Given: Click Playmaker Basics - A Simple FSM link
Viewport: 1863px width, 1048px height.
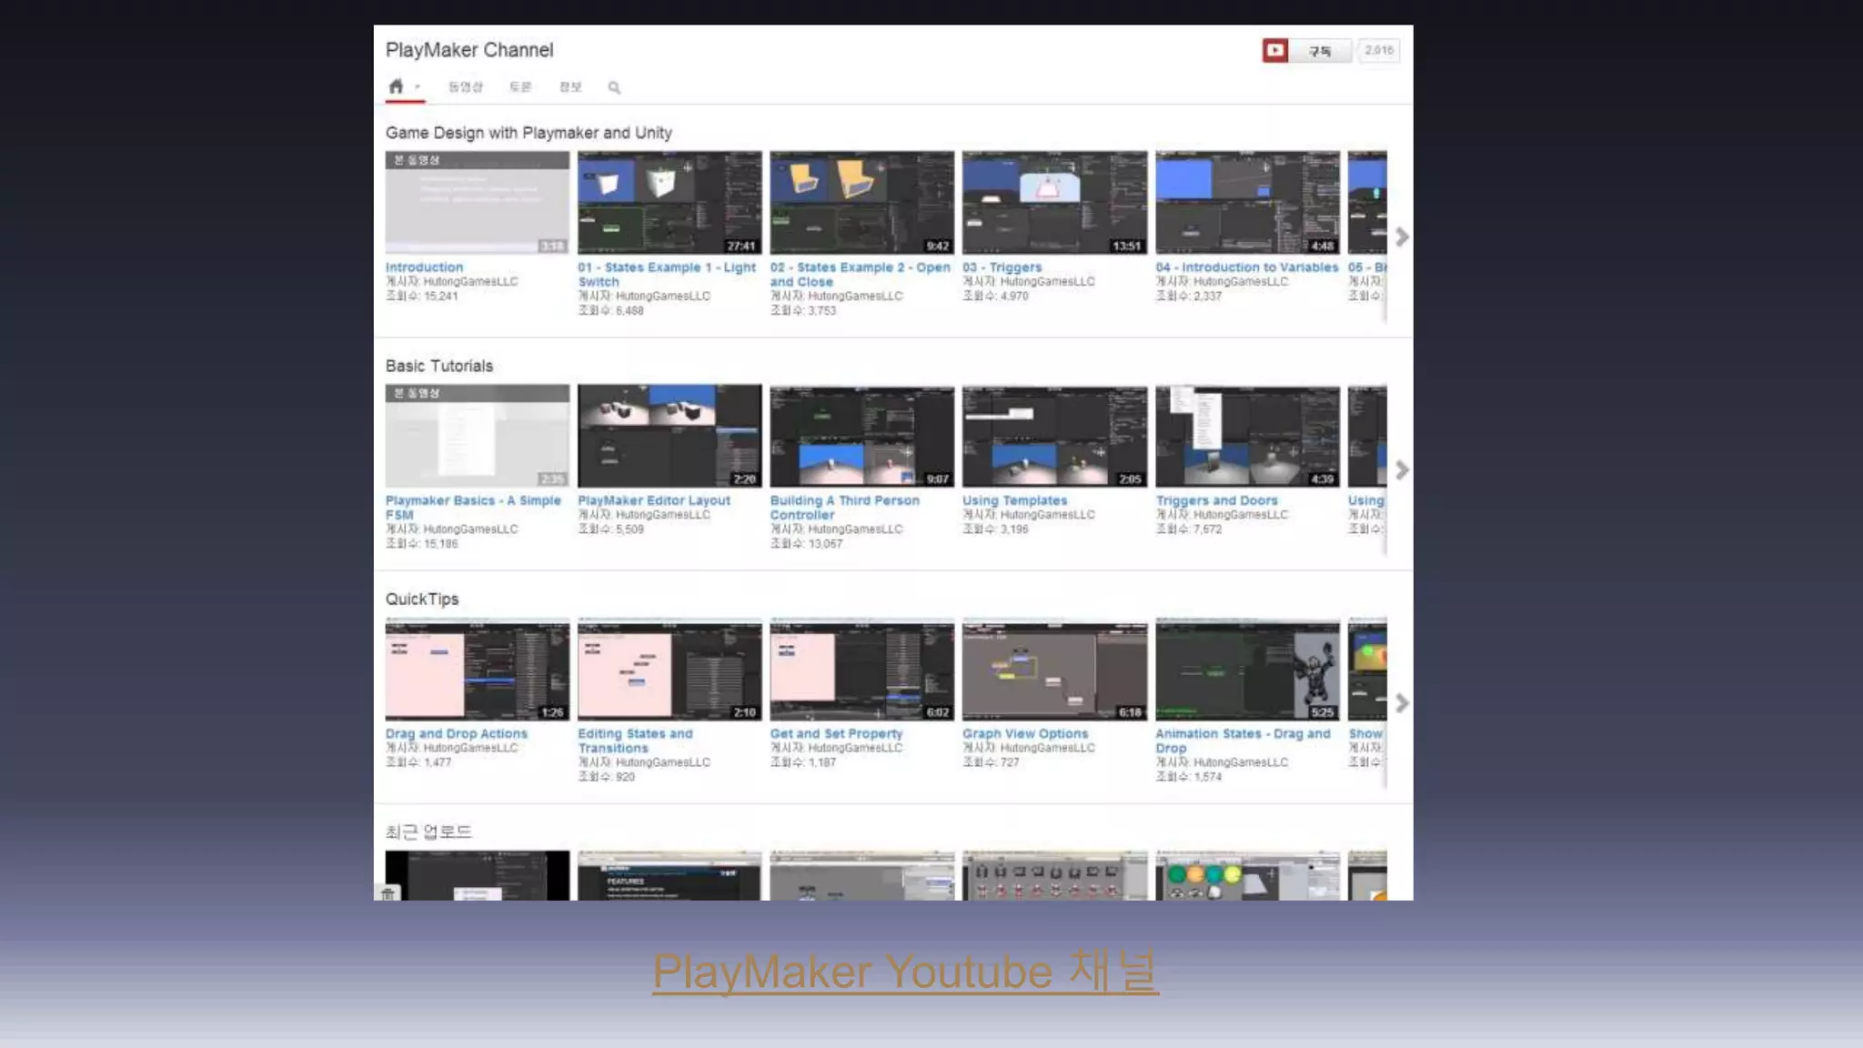Looking at the screenshot, I should 473,508.
